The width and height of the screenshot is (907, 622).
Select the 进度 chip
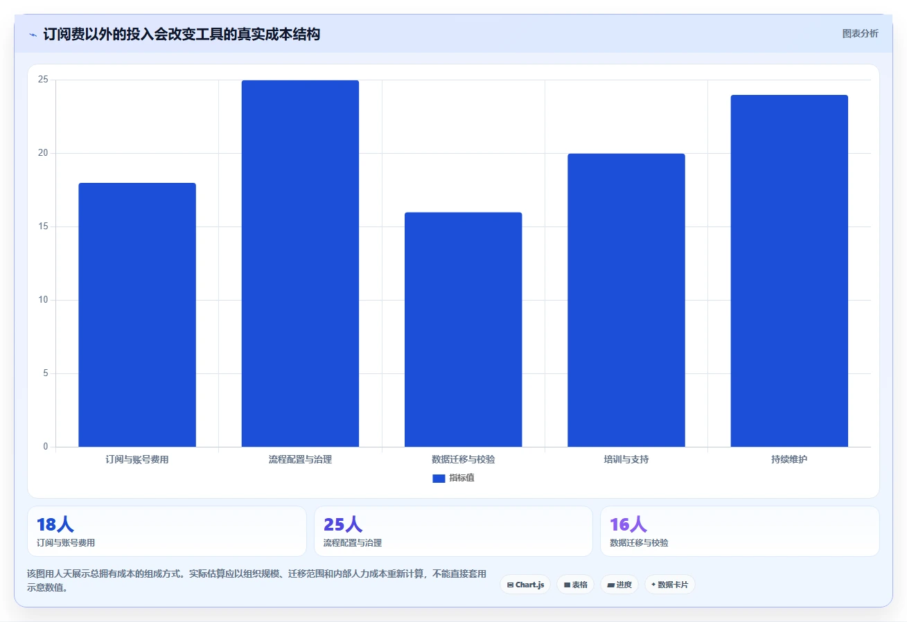619,585
